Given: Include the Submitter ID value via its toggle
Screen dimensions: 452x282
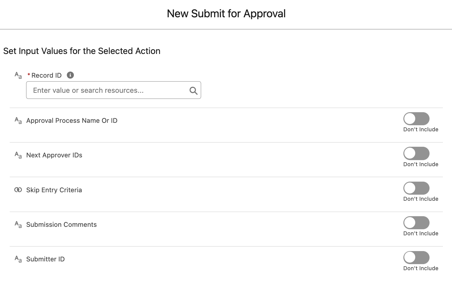Looking at the screenshot, I should [x=416, y=257].
